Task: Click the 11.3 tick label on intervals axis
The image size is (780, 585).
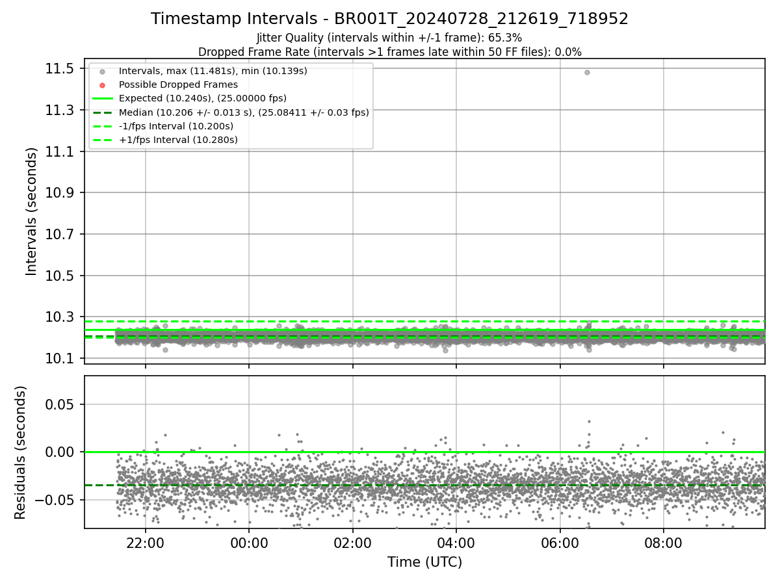Action: pyautogui.click(x=60, y=110)
